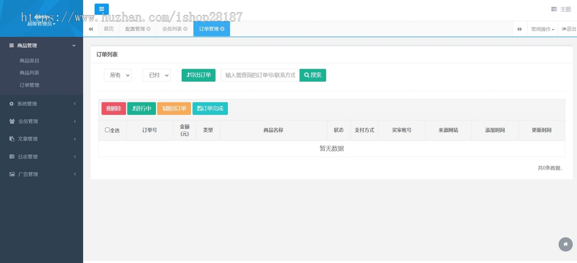Focus the order number search input field

pos(260,75)
